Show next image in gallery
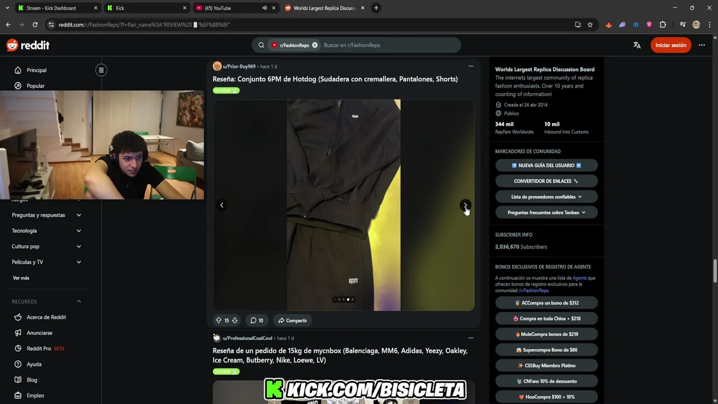 click(466, 205)
